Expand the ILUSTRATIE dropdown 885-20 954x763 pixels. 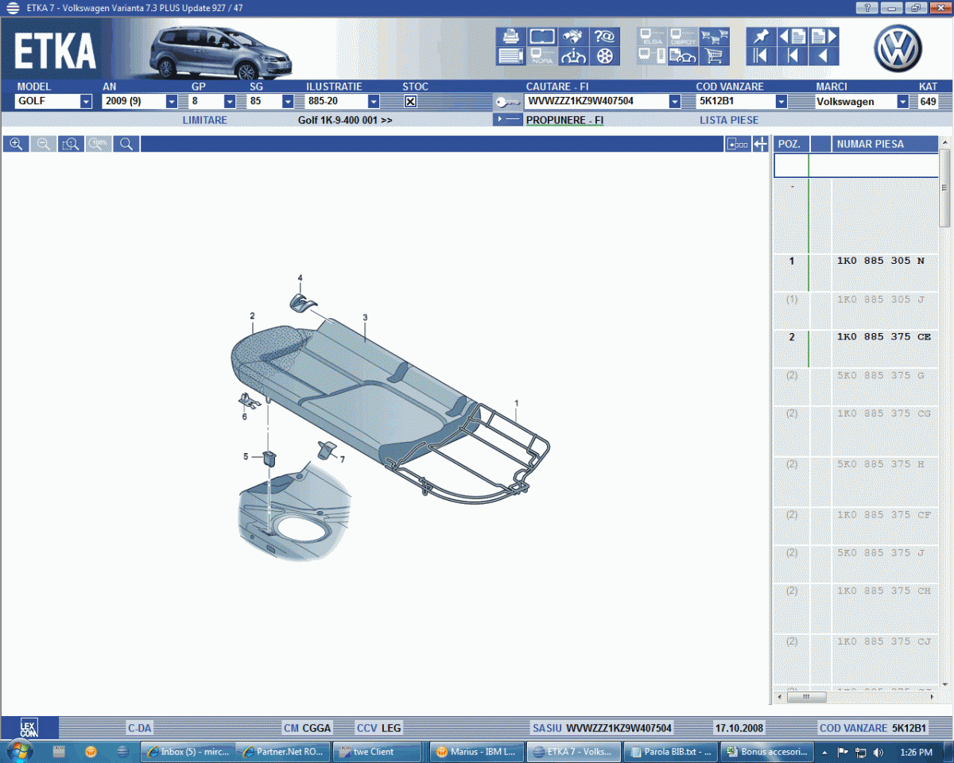374,102
